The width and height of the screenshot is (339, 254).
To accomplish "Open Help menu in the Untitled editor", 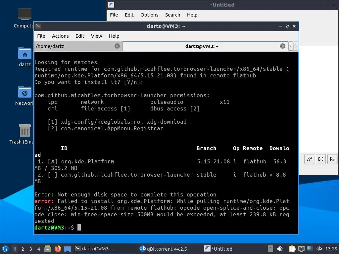I will click(192, 15).
